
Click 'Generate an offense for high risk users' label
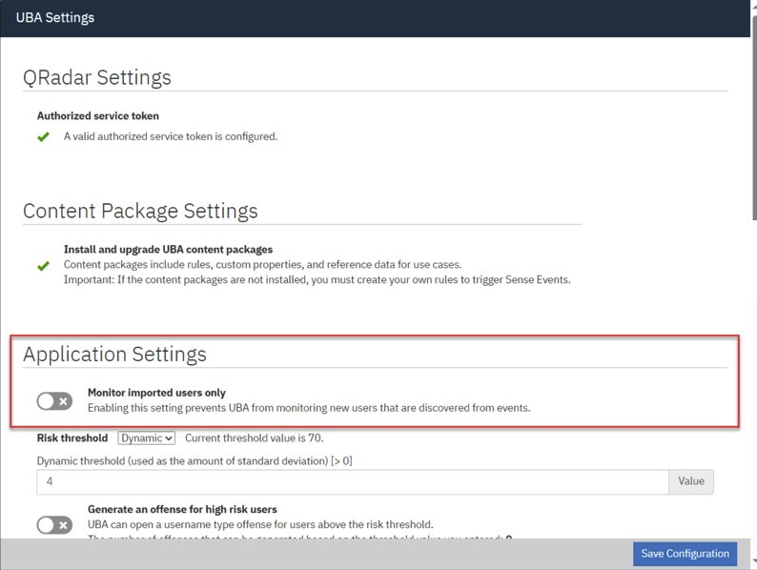[182, 509]
